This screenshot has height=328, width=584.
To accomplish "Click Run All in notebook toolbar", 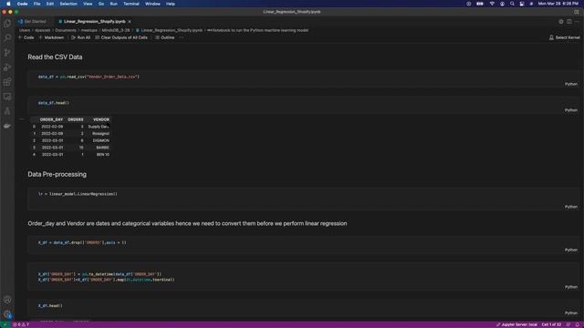I will point(81,37).
